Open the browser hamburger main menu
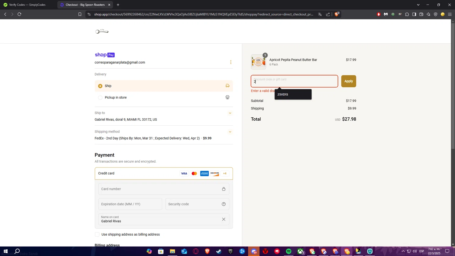 point(450,14)
